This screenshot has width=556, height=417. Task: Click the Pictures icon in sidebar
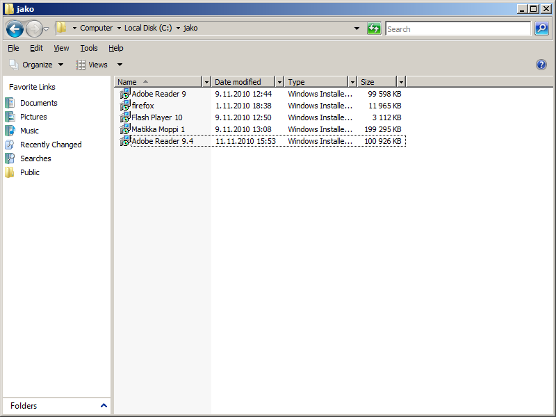coord(10,117)
